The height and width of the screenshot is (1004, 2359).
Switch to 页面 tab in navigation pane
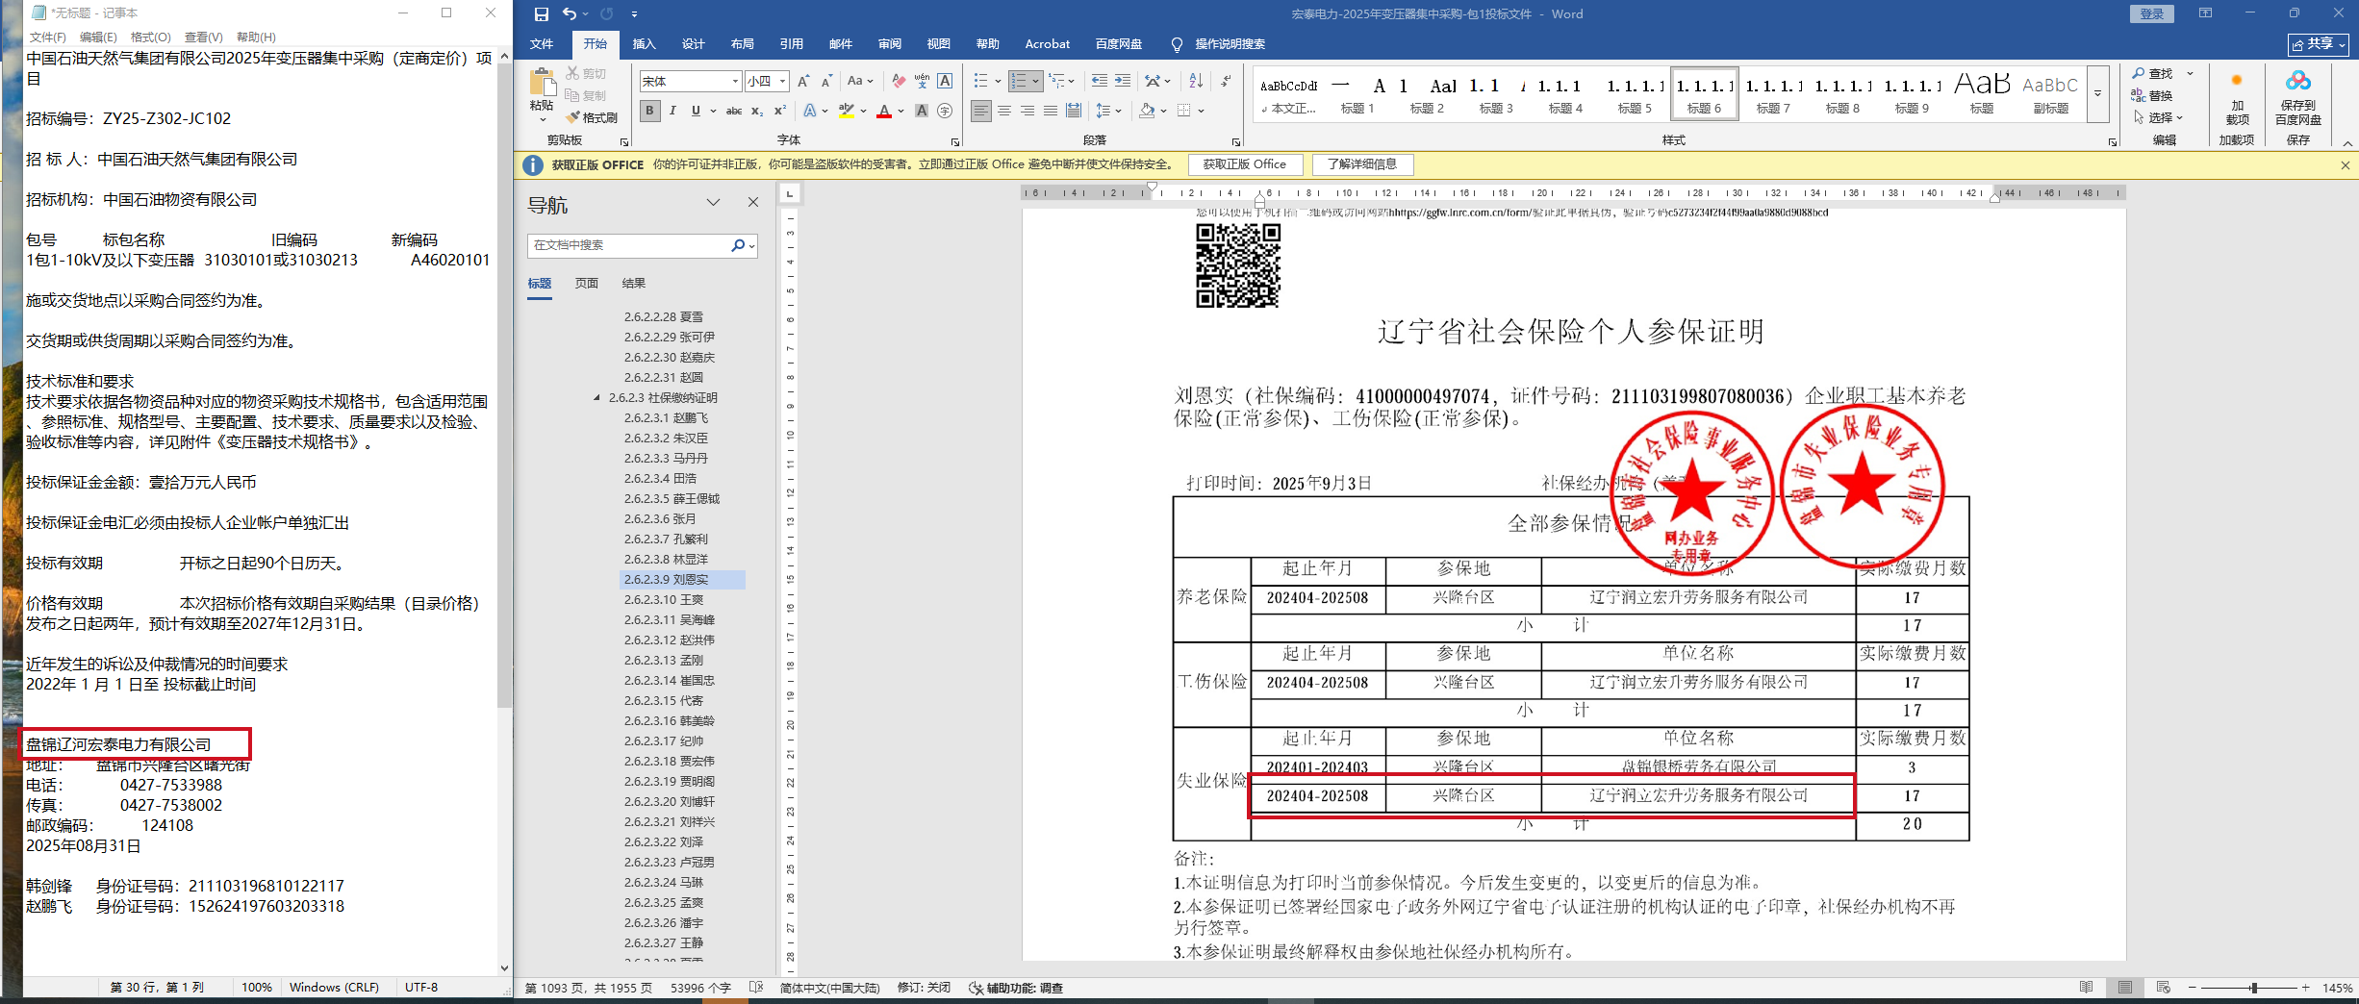click(586, 284)
